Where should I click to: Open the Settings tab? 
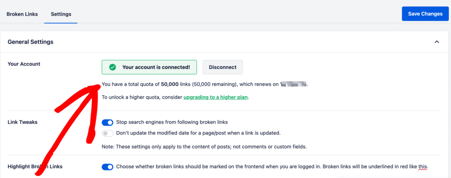point(61,14)
